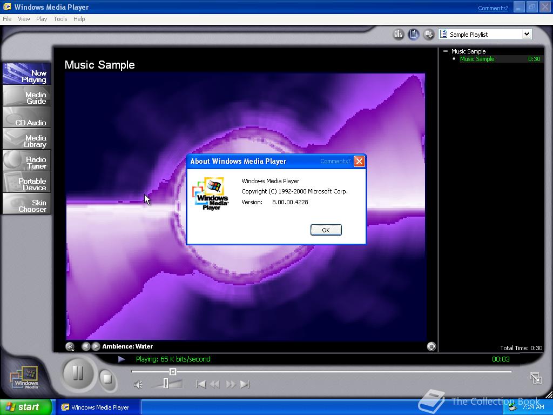
Task: Open the Skin Chooser tab
Action: 27,204
